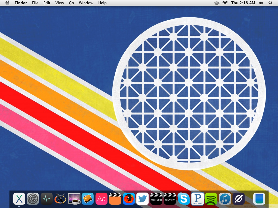Open the X11 app in dock
The image size is (278, 208).
[60, 199]
